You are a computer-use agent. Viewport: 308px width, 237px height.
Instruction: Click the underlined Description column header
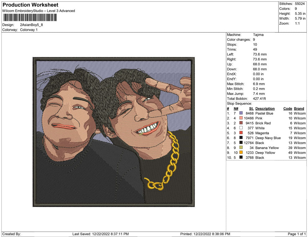click(265, 109)
